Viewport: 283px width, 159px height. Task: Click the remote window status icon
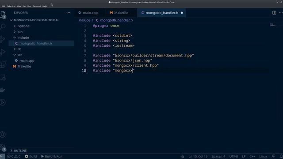(x=2, y=156)
